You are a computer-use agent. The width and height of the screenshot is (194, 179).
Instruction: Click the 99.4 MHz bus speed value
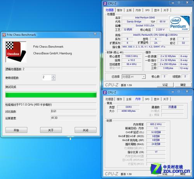[x=132, y=64]
